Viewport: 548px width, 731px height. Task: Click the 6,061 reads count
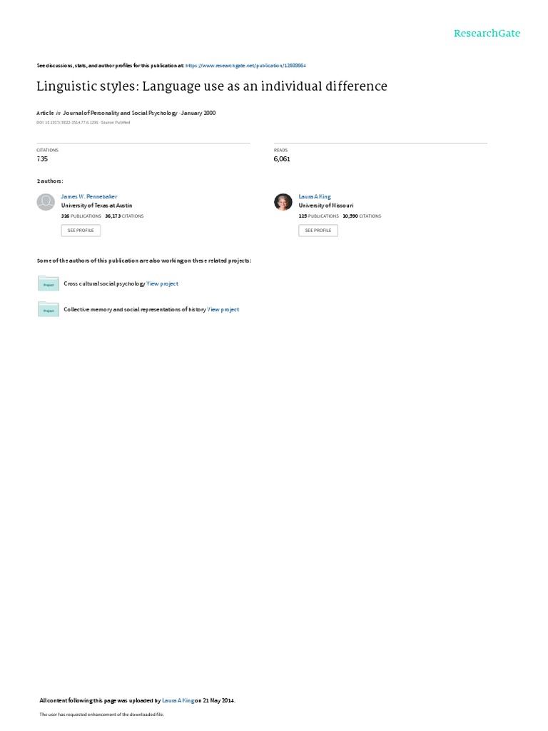pyautogui.click(x=282, y=159)
